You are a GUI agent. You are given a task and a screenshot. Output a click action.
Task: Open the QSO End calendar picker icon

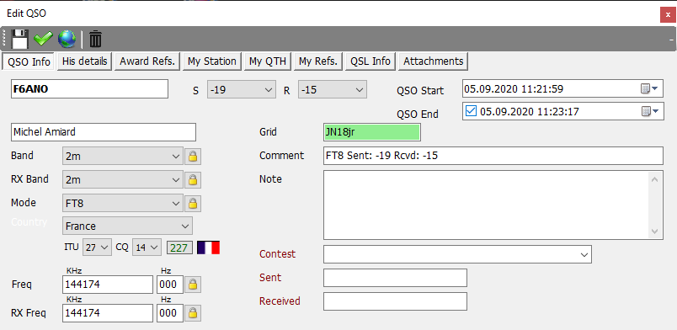point(649,112)
